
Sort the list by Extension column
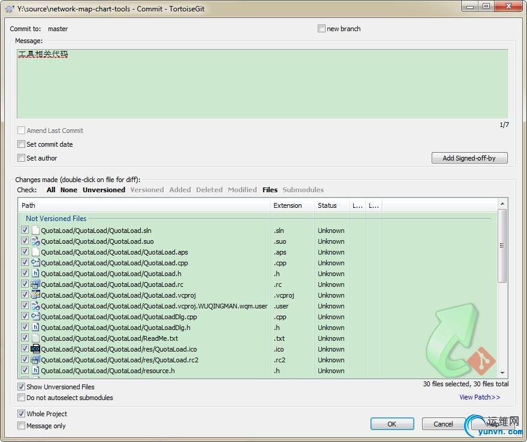click(x=292, y=205)
